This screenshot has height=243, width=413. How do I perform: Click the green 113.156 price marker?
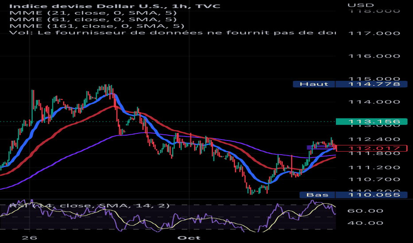(372, 121)
